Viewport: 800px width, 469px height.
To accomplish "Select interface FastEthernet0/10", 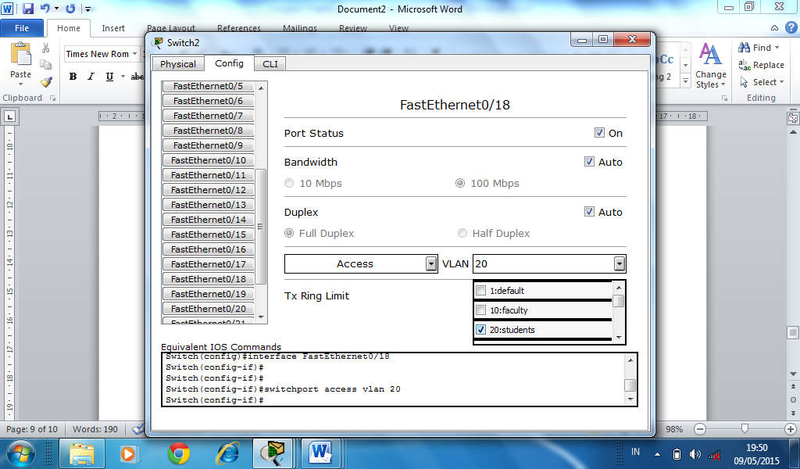I will (x=208, y=160).
